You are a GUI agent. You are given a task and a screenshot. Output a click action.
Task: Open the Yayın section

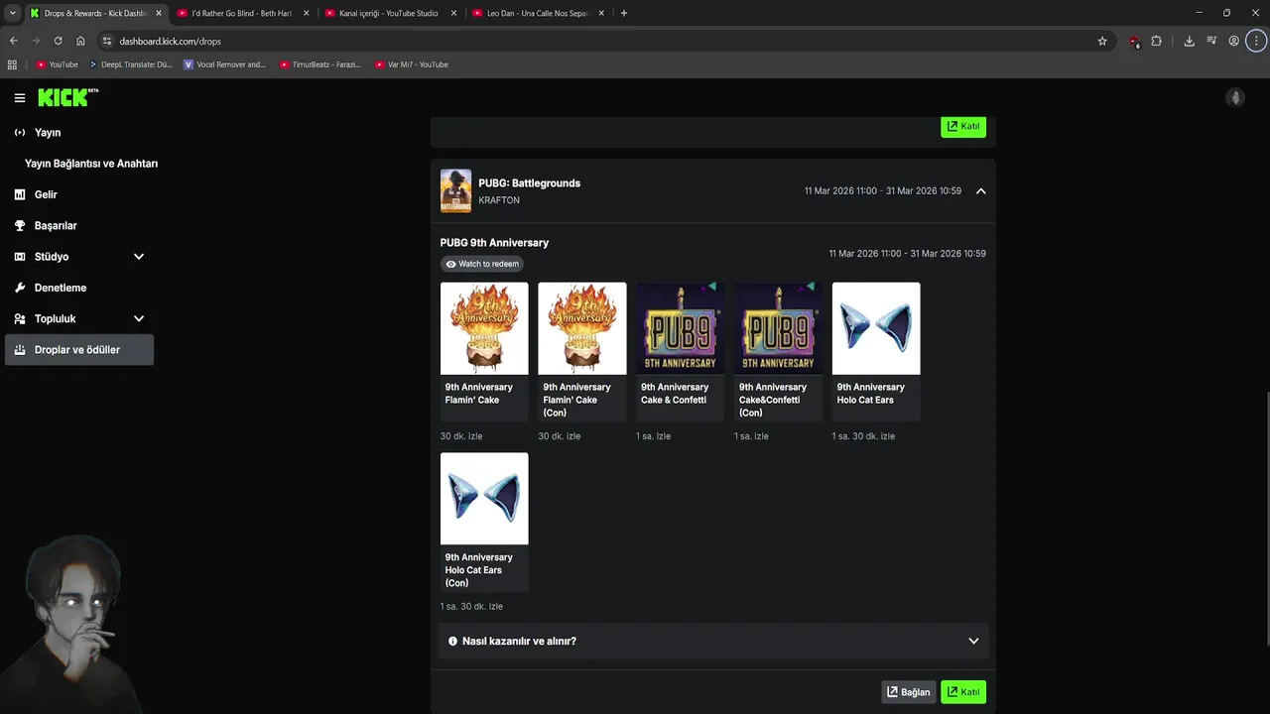pos(48,132)
